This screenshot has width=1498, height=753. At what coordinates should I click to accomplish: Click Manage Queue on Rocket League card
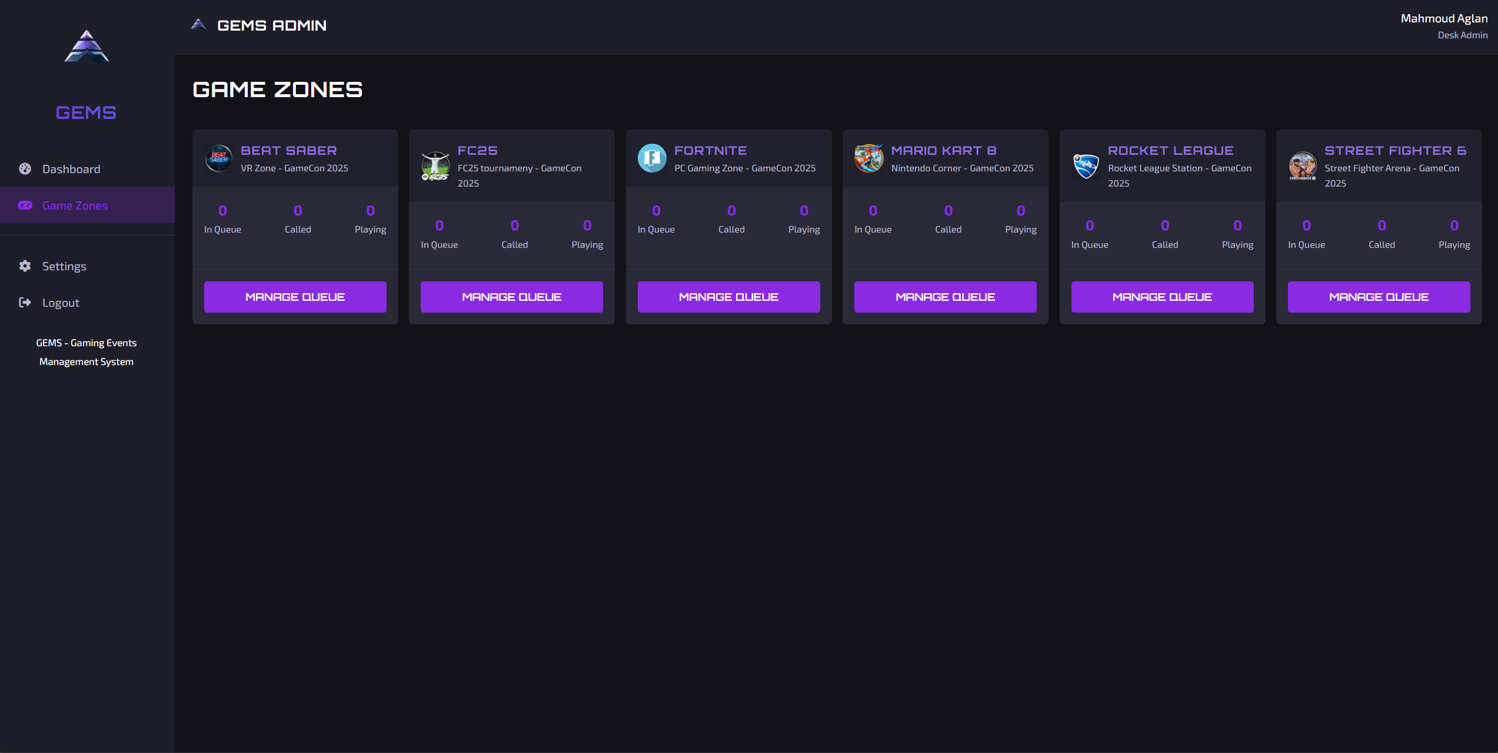(1162, 297)
